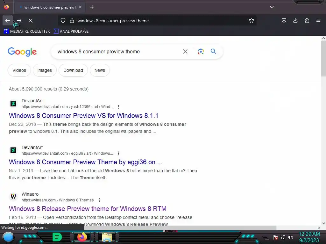Filter results by Images
The height and width of the screenshot is (244, 326).
(45, 70)
